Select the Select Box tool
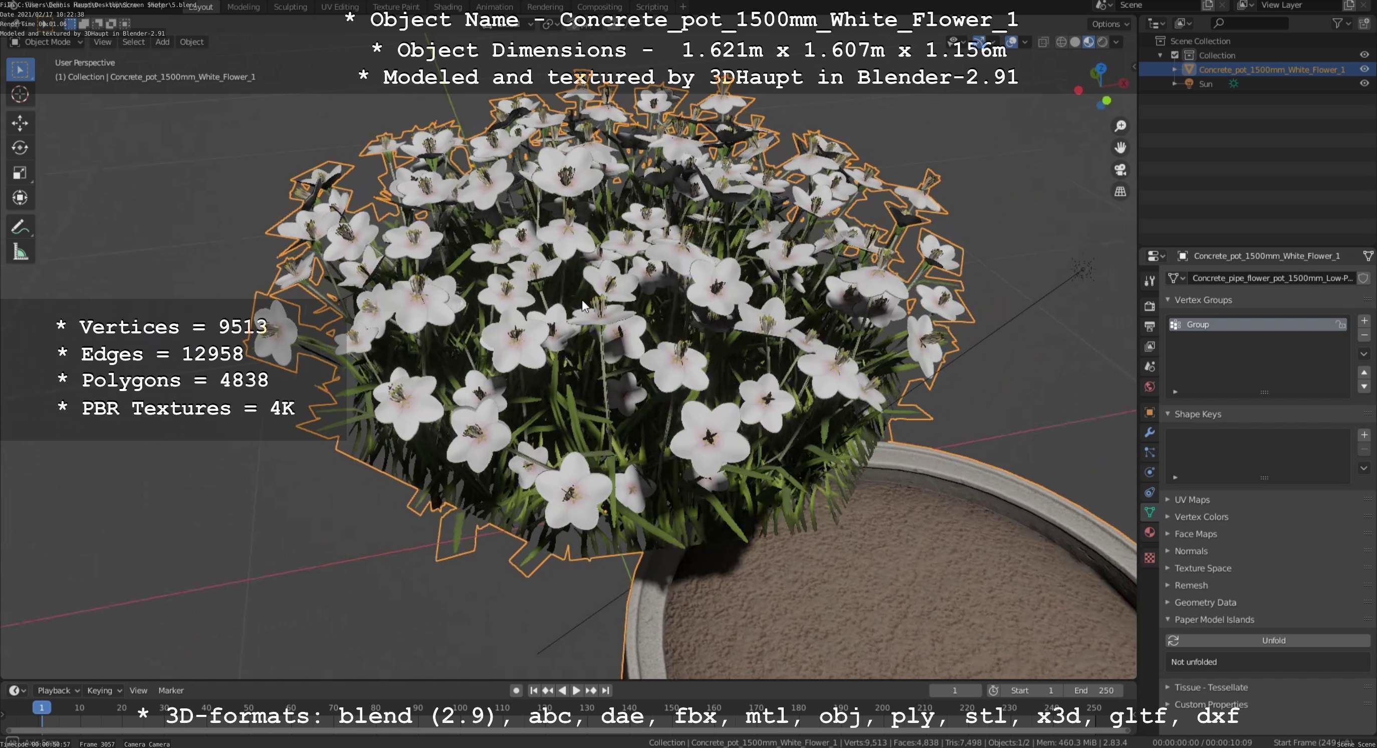This screenshot has height=748, width=1377. point(21,70)
